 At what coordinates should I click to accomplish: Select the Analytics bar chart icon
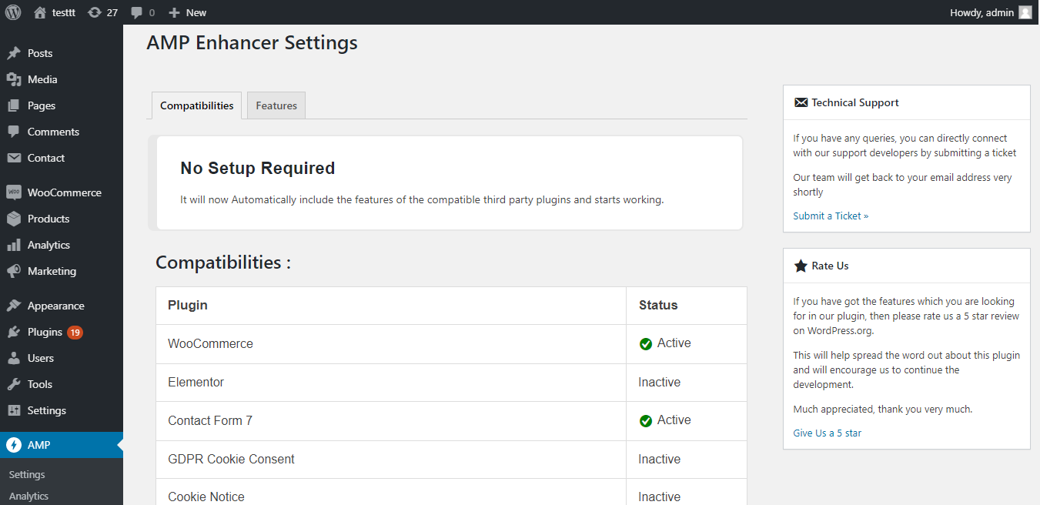tap(14, 245)
